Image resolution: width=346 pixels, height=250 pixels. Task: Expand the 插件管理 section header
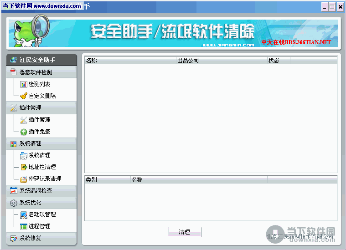coord(41,107)
